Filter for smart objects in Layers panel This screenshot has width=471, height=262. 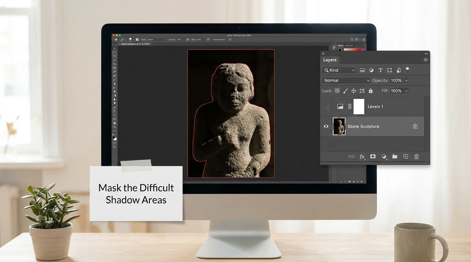(x=399, y=70)
